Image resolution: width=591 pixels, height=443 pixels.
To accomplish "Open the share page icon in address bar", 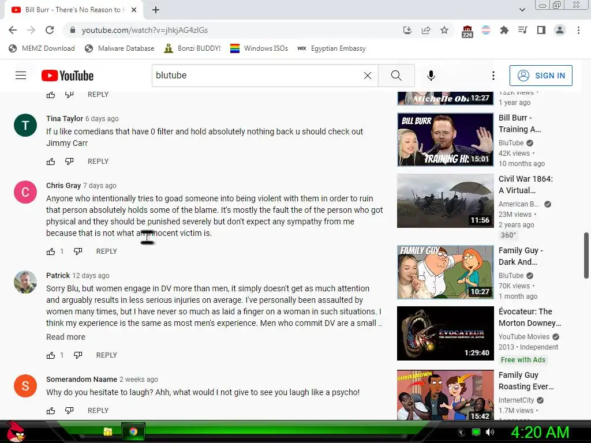I will coord(426,30).
